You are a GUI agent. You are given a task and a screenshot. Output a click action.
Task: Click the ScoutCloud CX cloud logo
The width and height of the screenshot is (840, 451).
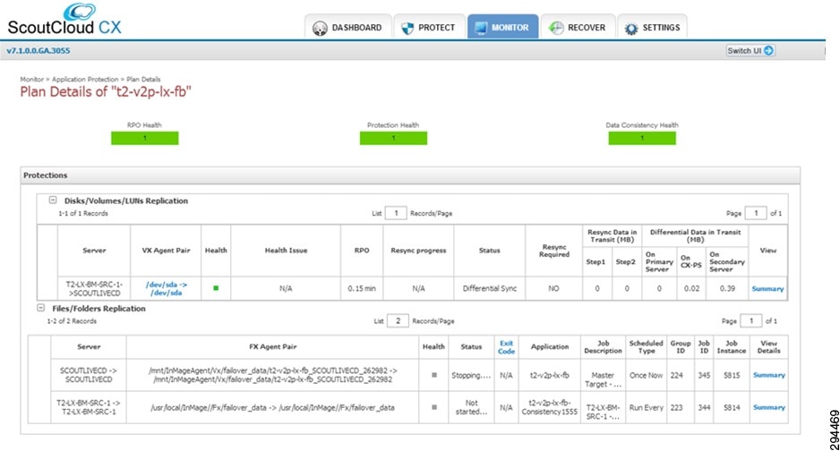tap(80, 12)
